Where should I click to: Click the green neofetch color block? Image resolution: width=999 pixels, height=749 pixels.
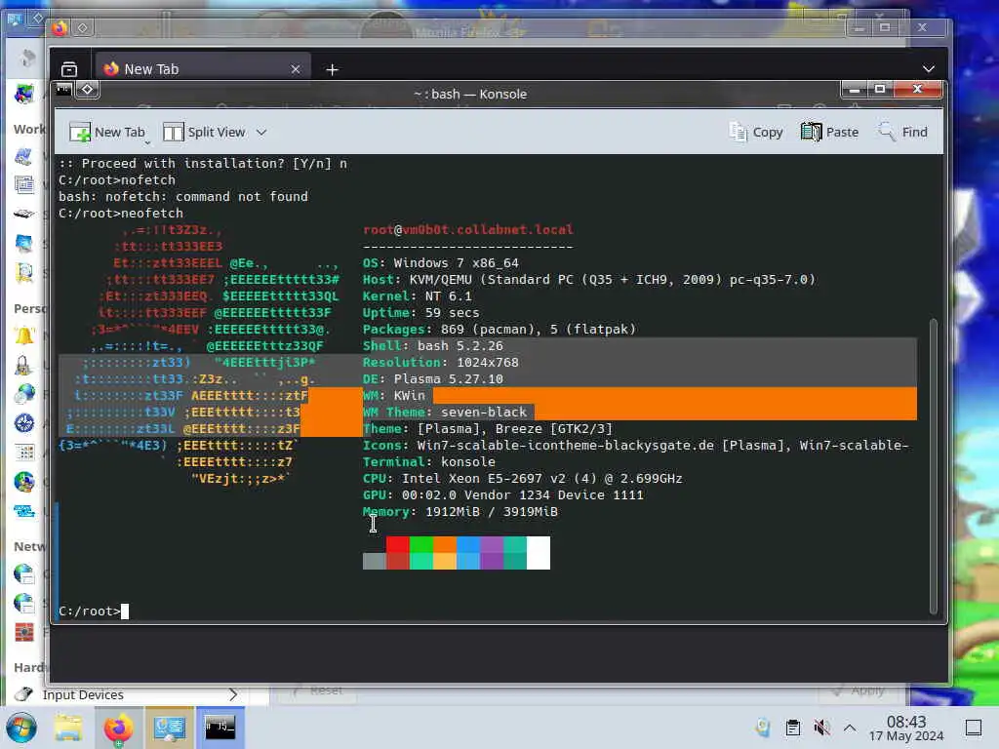[421, 544]
